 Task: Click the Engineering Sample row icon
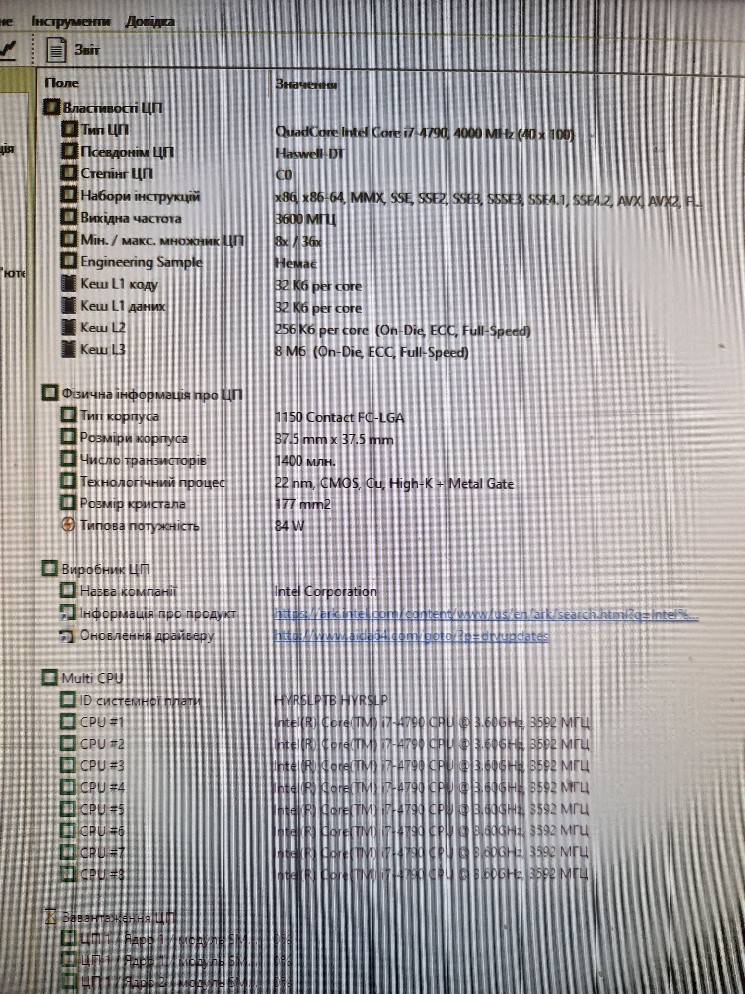(x=70, y=261)
